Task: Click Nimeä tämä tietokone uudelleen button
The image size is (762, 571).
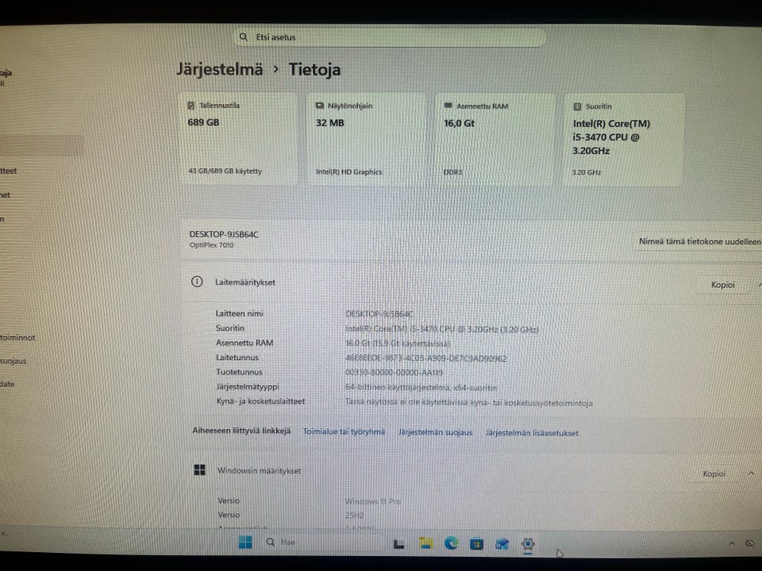Action: pyautogui.click(x=699, y=241)
